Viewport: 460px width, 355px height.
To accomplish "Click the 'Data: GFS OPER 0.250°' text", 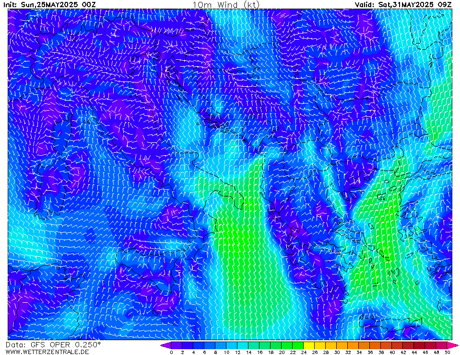I will point(53,344).
